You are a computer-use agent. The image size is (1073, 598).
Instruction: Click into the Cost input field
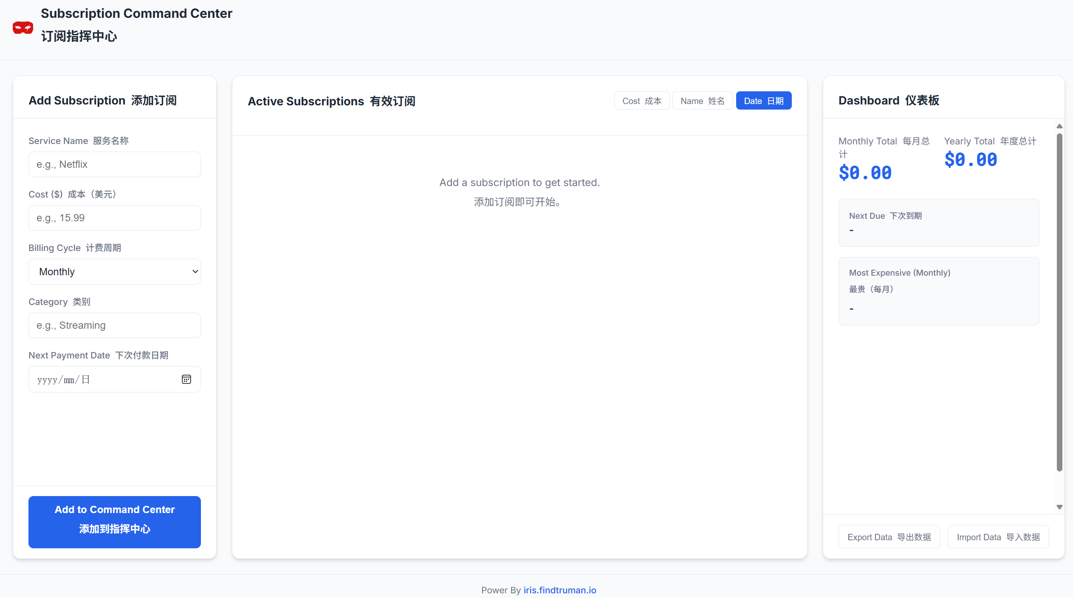(114, 218)
